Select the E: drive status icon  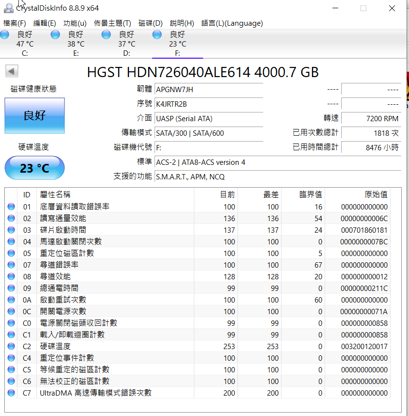coord(55,34)
